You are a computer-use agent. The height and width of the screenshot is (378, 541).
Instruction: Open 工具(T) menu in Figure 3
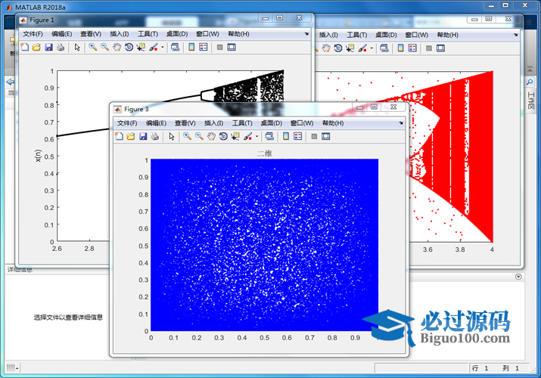(x=242, y=123)
